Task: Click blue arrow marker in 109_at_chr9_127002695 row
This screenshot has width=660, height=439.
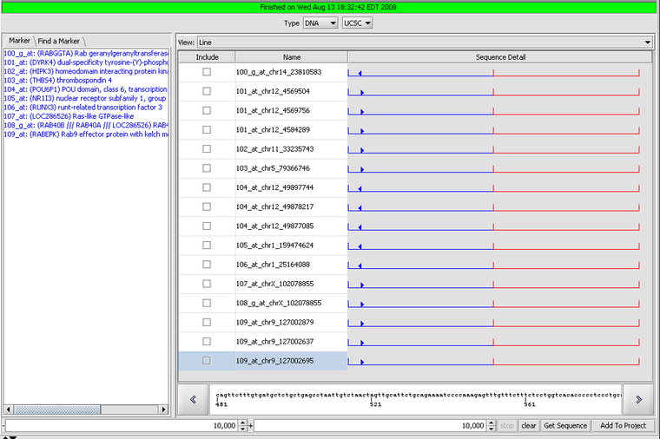Action: (x=360, y=361)
